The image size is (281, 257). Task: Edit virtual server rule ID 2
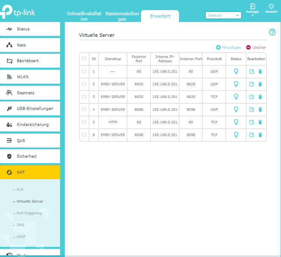[x=252, y=84]
